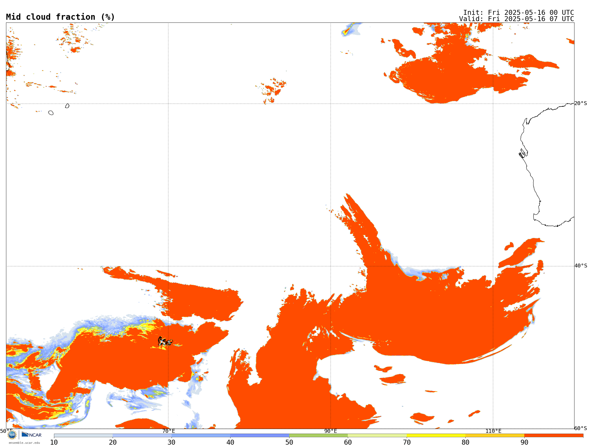This screenshot has width=592, height=446.
Task: Click the 20-30 light blue colorbar segment
Action: [x=142, y=436]
